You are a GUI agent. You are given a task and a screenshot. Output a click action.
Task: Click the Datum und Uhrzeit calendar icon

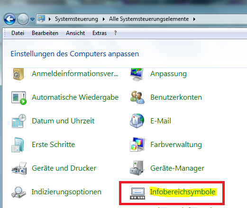tap(19, 121)
